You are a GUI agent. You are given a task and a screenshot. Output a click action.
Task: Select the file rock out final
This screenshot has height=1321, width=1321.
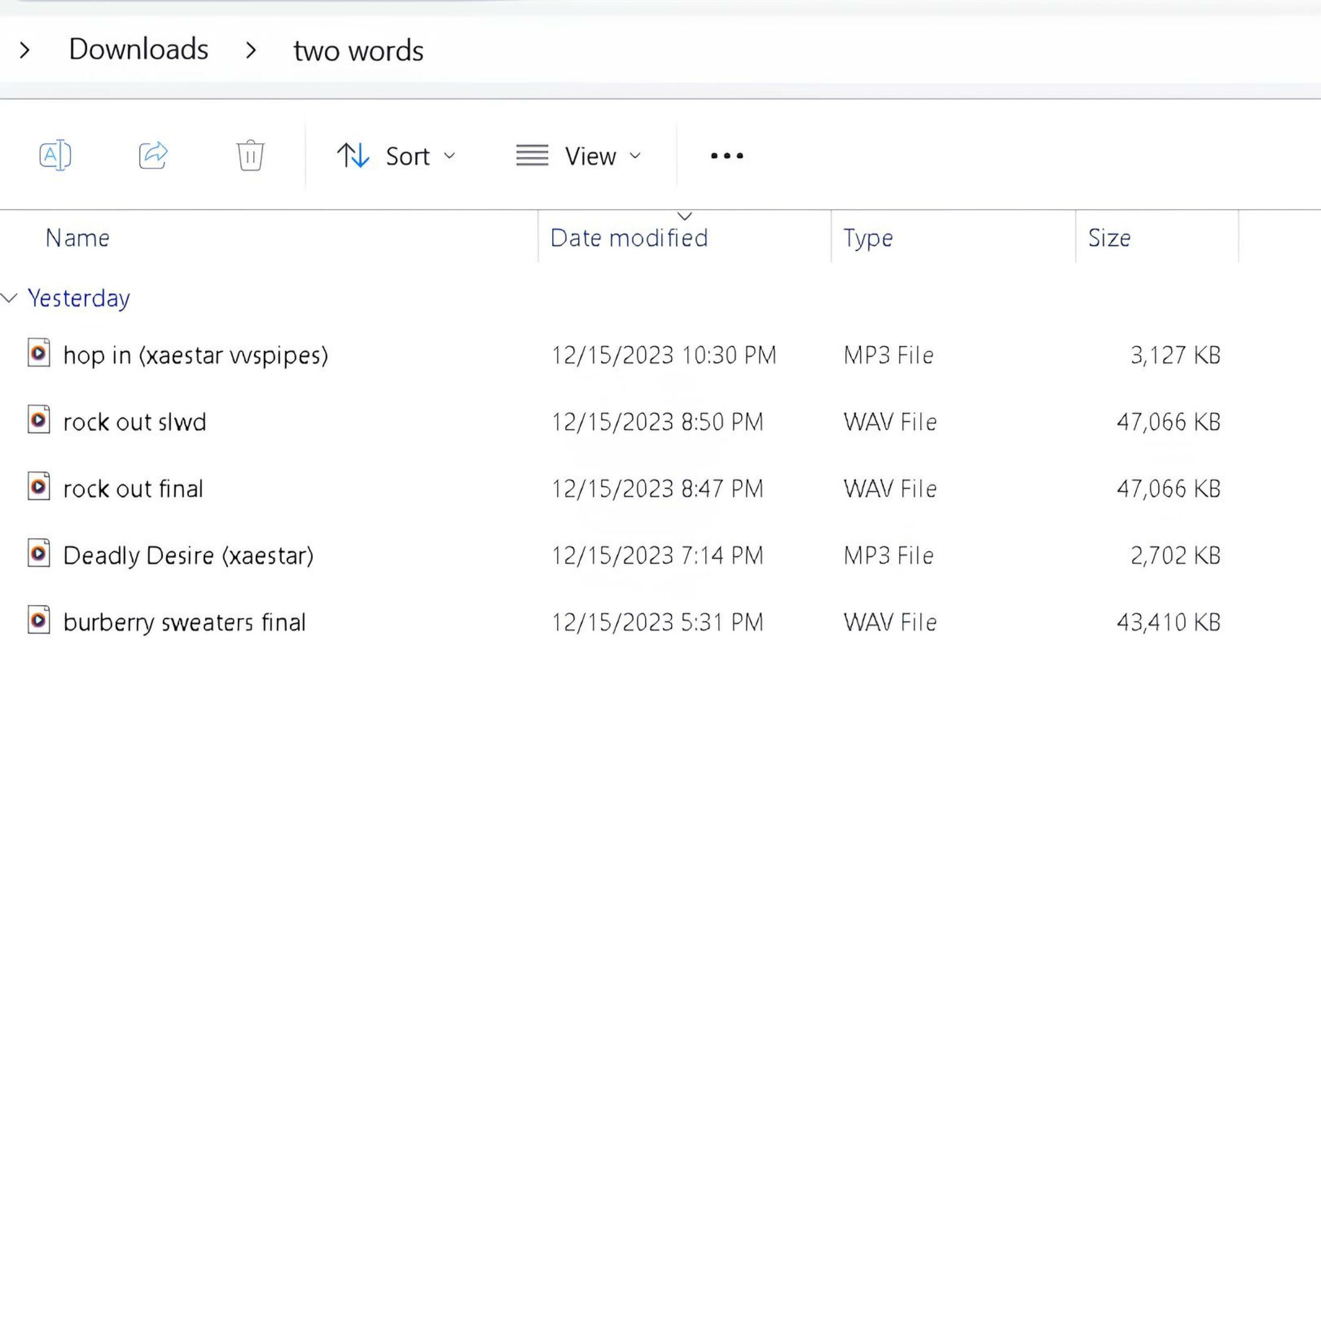tap(133, 489)
